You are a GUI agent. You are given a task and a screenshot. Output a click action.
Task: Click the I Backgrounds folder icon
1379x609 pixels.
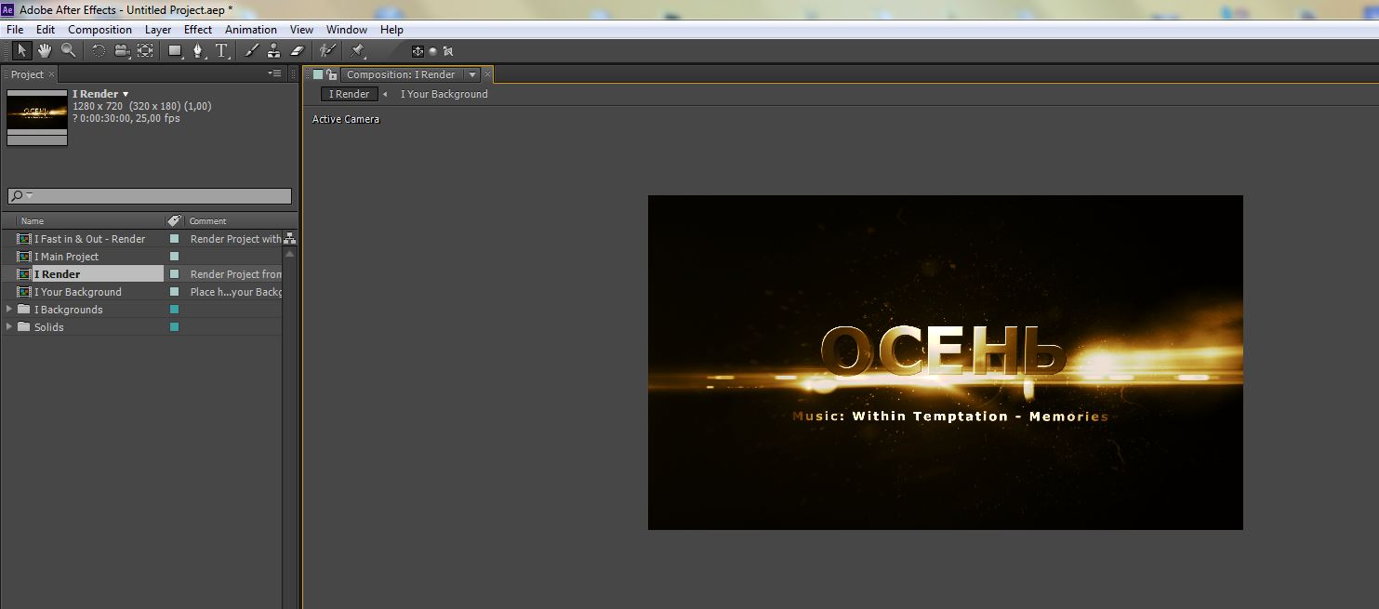tap(24, 310)
